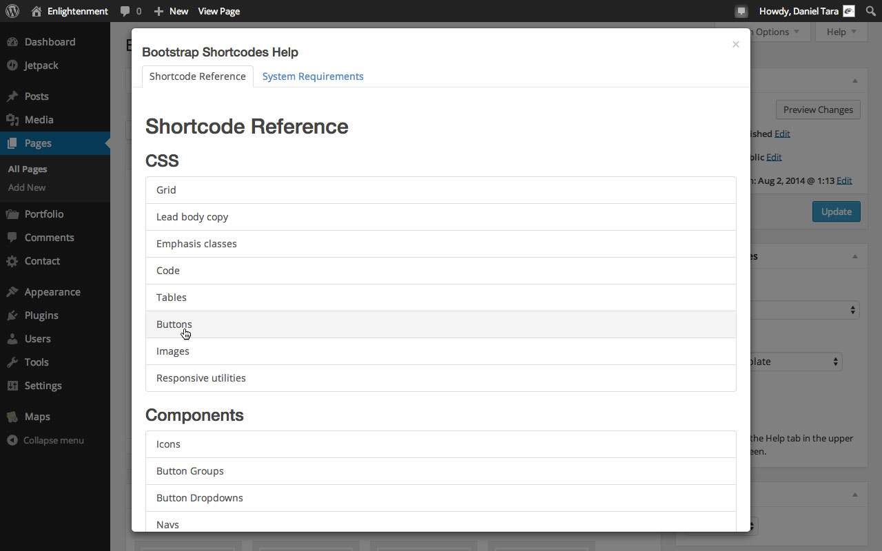Click the Settings sidebar icon
Image resolution: width=882 pixels, height=551 pixels.
coord(12,386)
